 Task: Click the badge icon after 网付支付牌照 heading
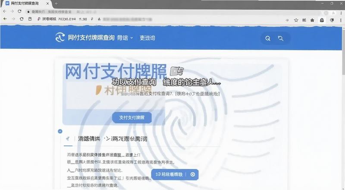tap(176, 71)
